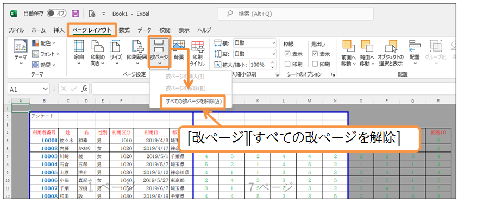Click the user number cell 10008
This screenshot has height=202, width=483.
44,196
